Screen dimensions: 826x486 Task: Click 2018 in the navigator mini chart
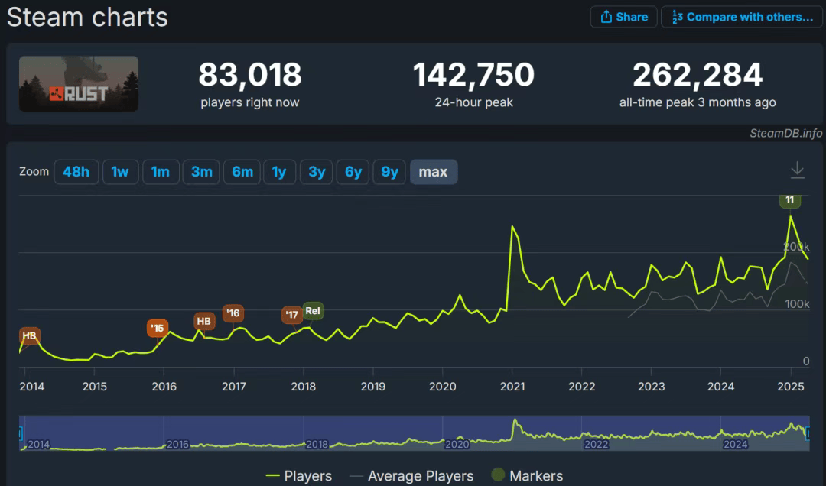click(317, 444)
